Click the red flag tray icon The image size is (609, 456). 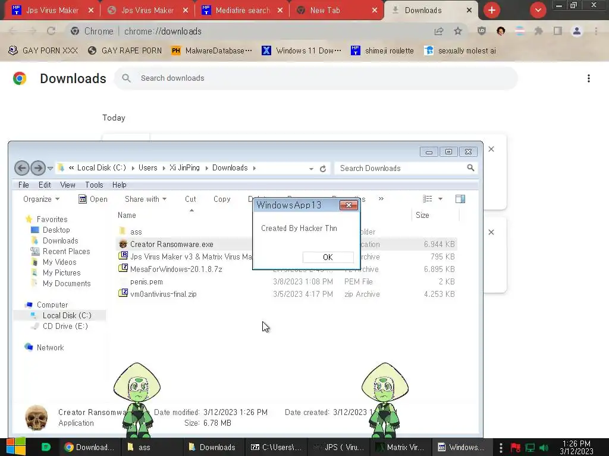[x=516, y=448]
